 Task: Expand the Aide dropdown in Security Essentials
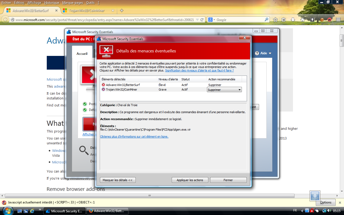tap(263, 53)
